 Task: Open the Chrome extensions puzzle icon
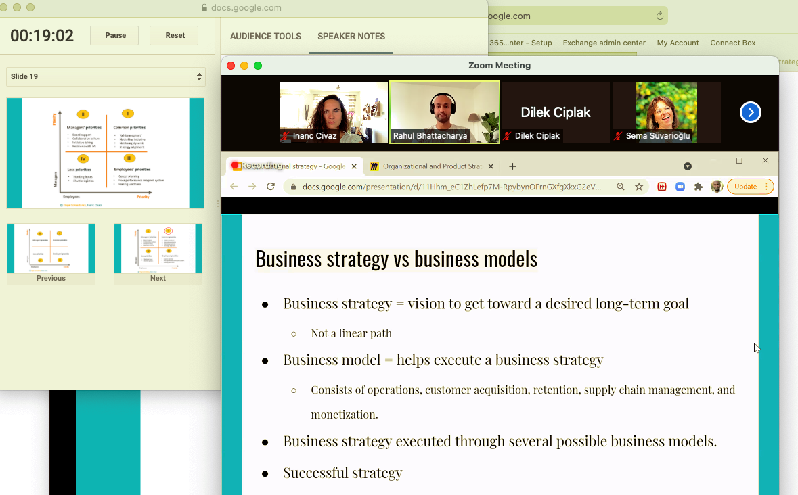(699, 187)
